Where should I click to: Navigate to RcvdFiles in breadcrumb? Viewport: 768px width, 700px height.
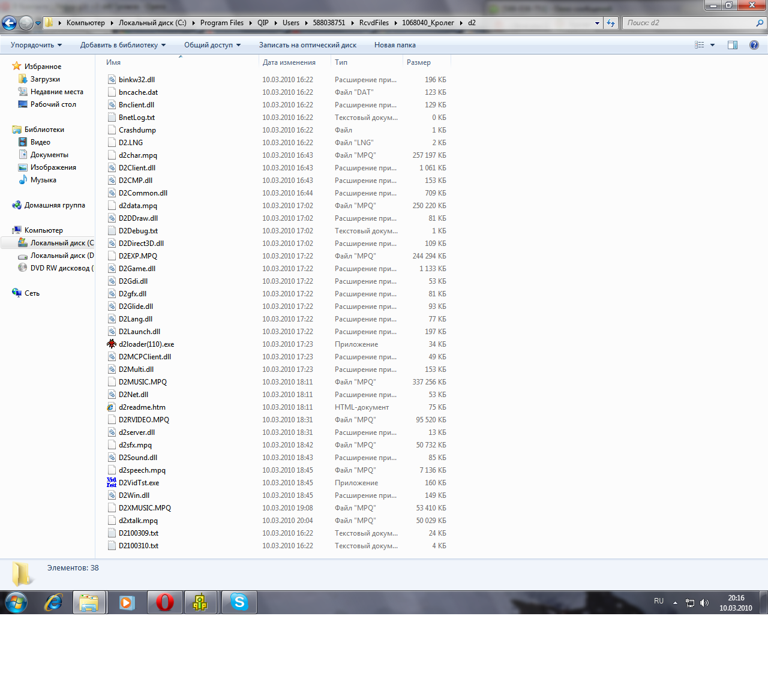pyautogui.click(x=374, y=23)
